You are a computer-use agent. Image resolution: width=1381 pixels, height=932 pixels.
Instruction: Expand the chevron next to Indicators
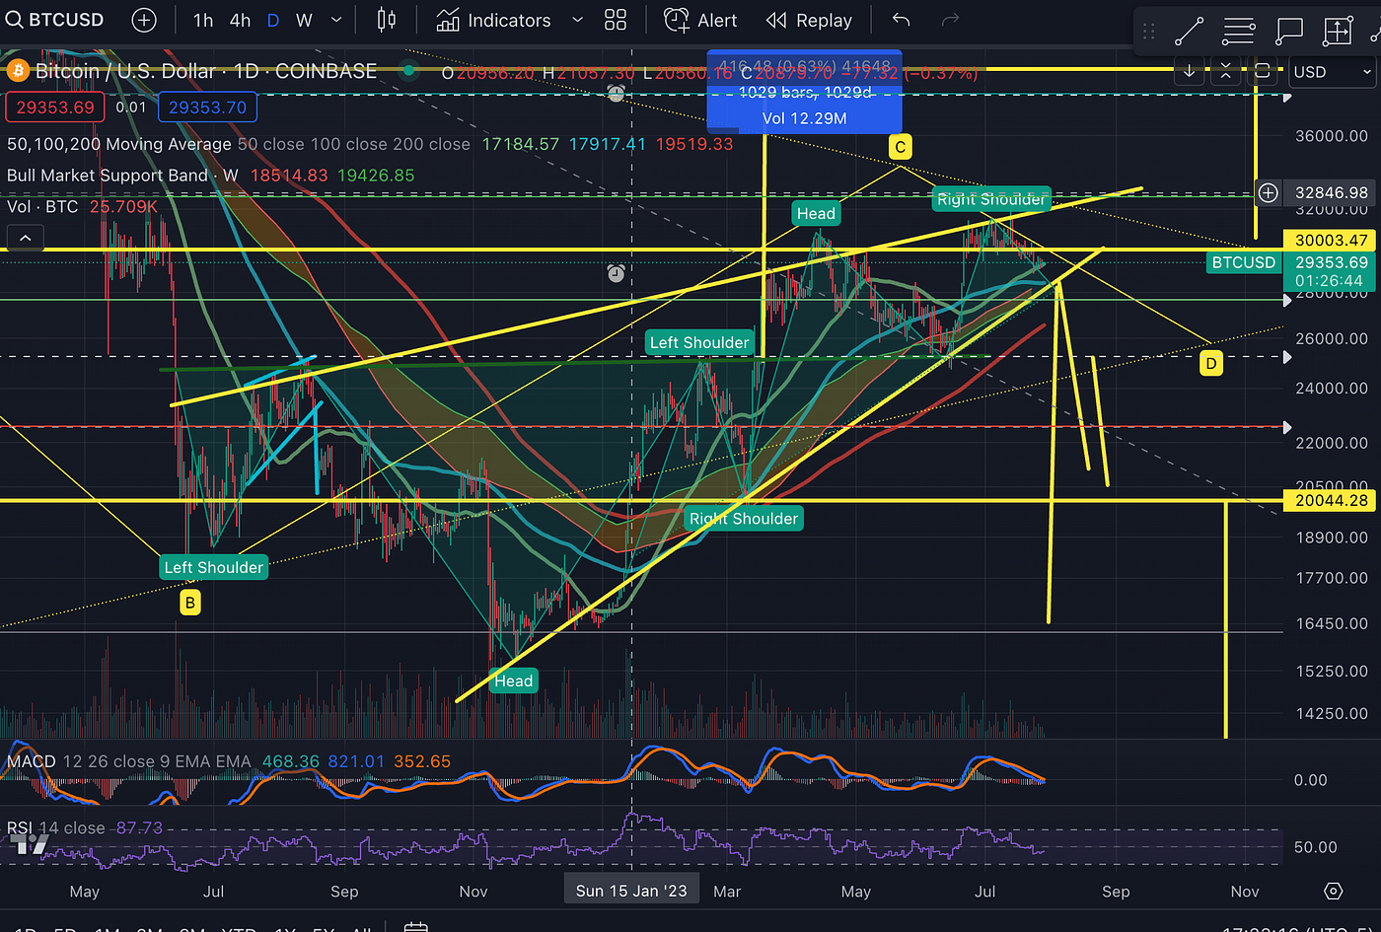click(x=578, y=20)
